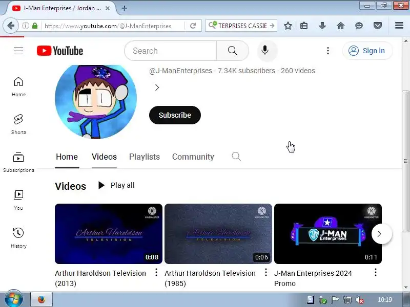The height and width of the screenshot is (307, 410).
Task: Click the Sign in button
Action: click(367, 51)
